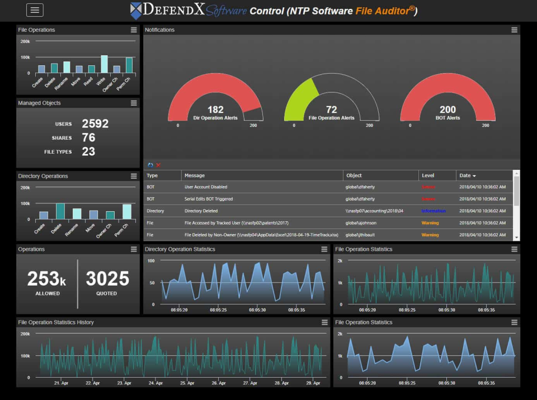Open File Operations panel menu icon
Image resolution: width=537 pixels, height=400 pixels.
(134, 30)
